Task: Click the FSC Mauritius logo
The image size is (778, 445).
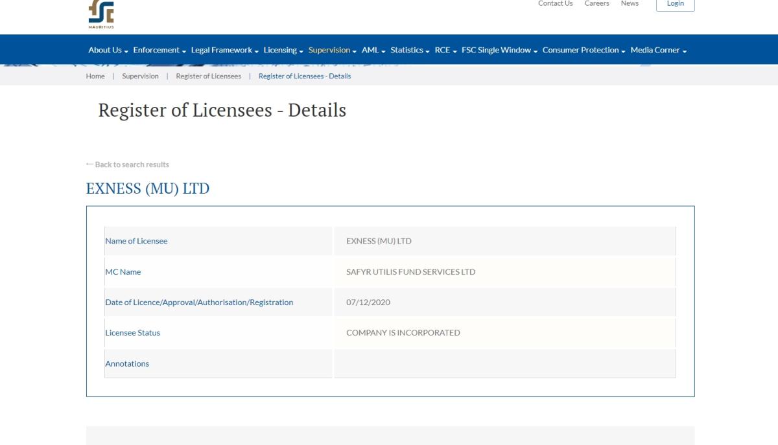Action: coord(100,14)
